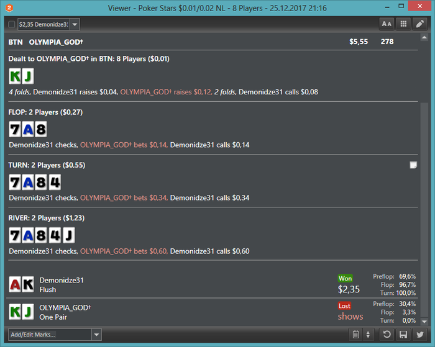435x347 pixels.
Task: Click 'OLYMPIA_GOD† raises $0,12' action text
Action: tap(166, 92)
